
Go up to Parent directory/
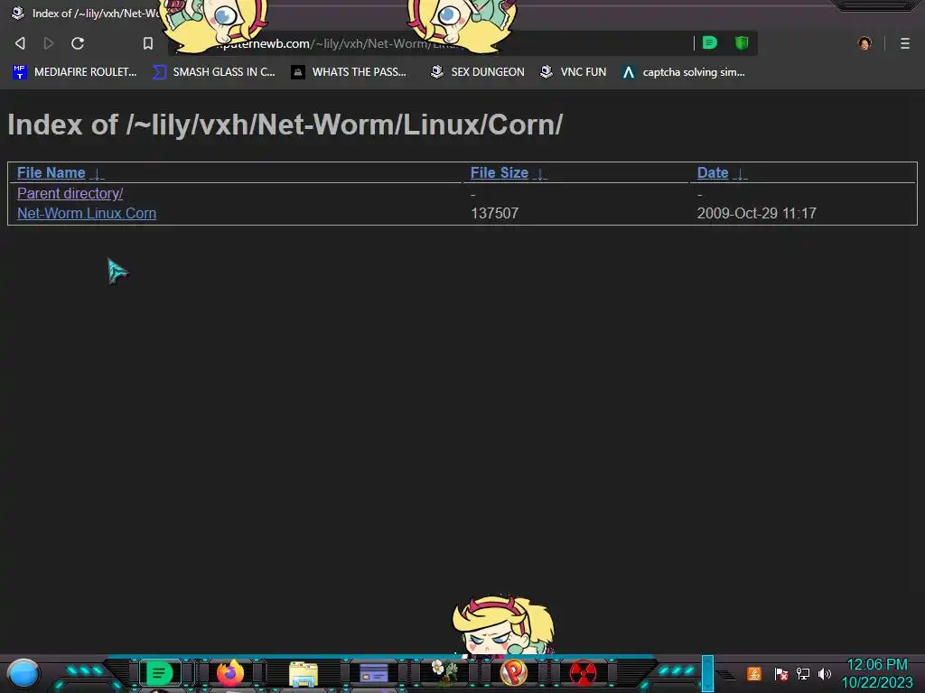(70, 193)
